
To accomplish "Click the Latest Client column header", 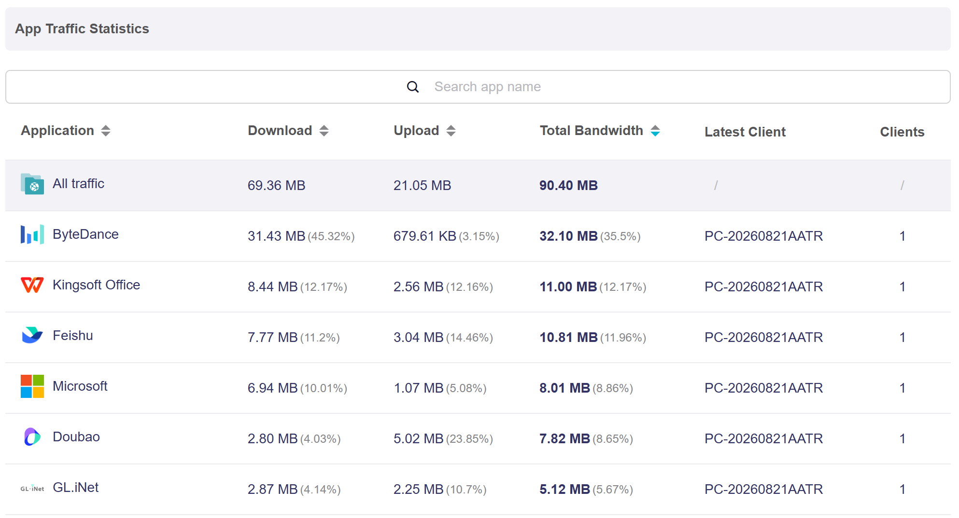I will click(745, 132).
